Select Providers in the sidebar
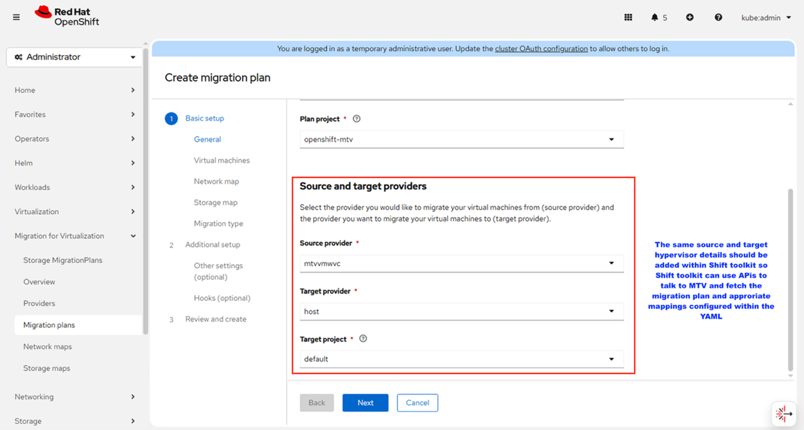 coord(39,304)
